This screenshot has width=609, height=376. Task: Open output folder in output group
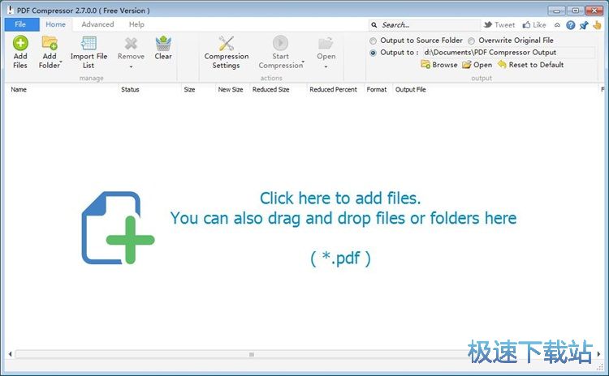click(x=477, y=65)
